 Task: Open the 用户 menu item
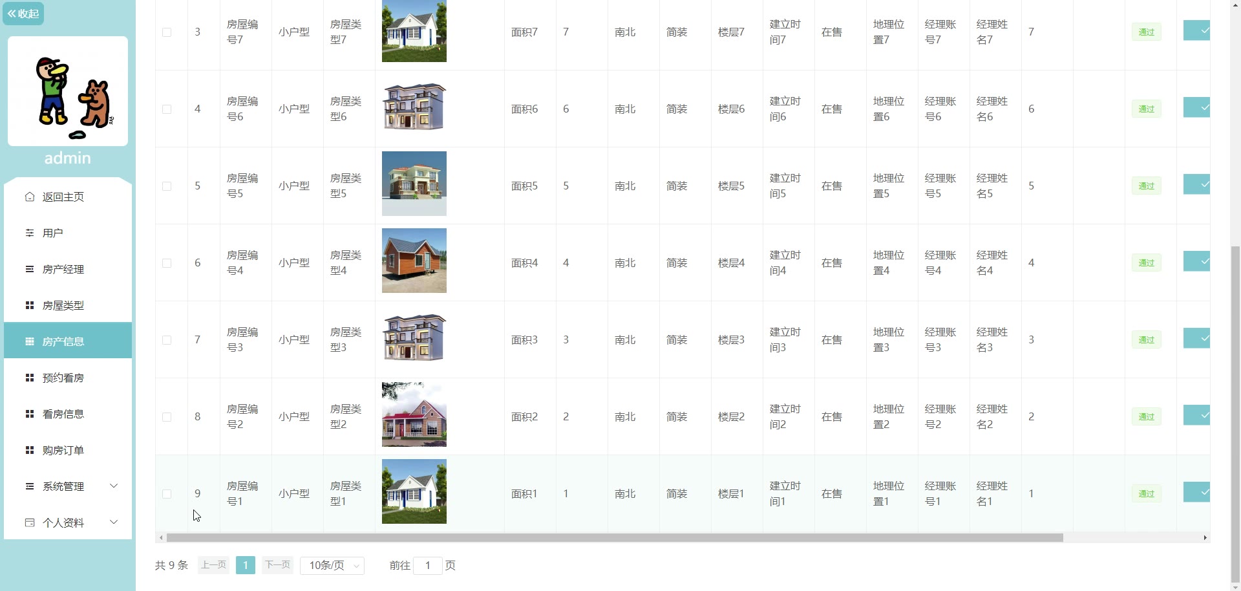point(68,233)
